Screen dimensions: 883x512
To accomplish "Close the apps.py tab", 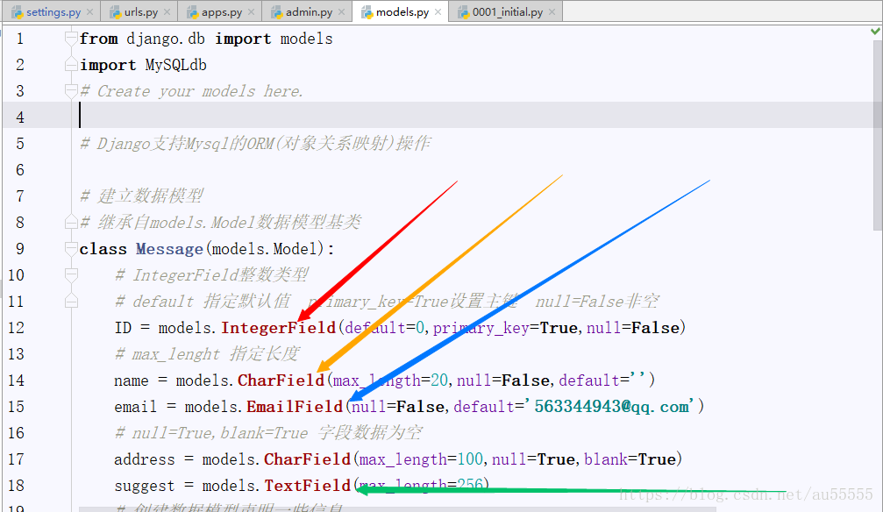I will (251, 11).
